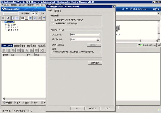The image size is (161, 113).
Task: Click 重要度 column header
Action: pos(6,55)
